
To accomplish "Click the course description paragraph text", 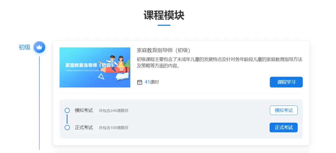I will click(x=219, y=63).
